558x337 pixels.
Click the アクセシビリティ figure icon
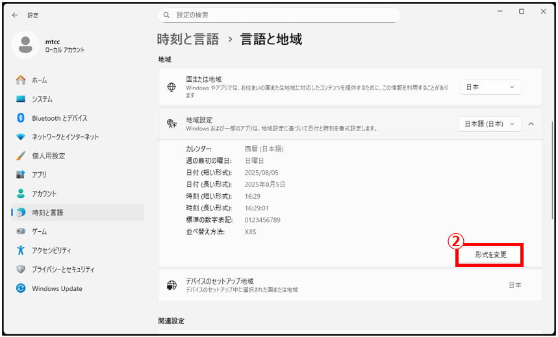[21, 250]
